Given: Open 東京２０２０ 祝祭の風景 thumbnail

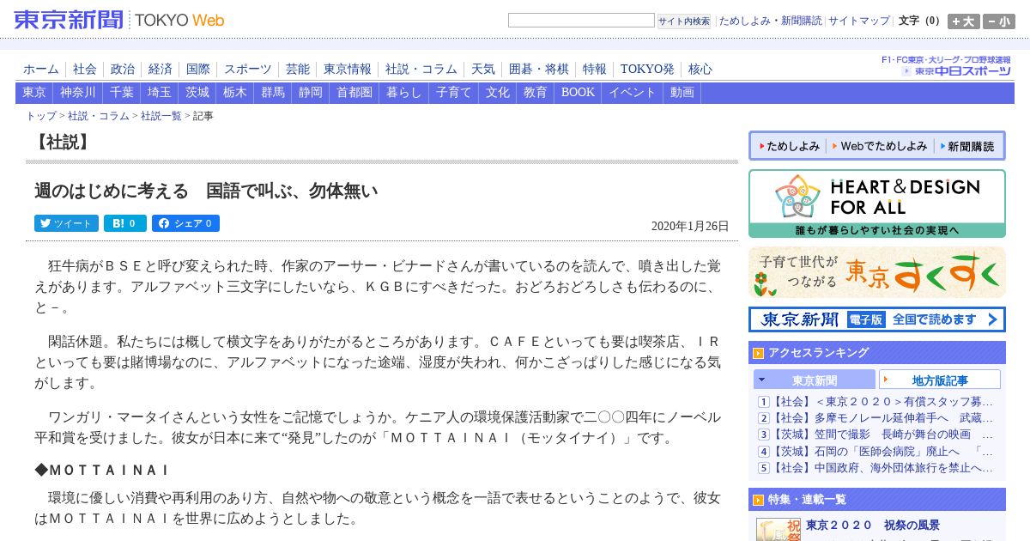Looking at the screenshot, I should coord(779,529).
